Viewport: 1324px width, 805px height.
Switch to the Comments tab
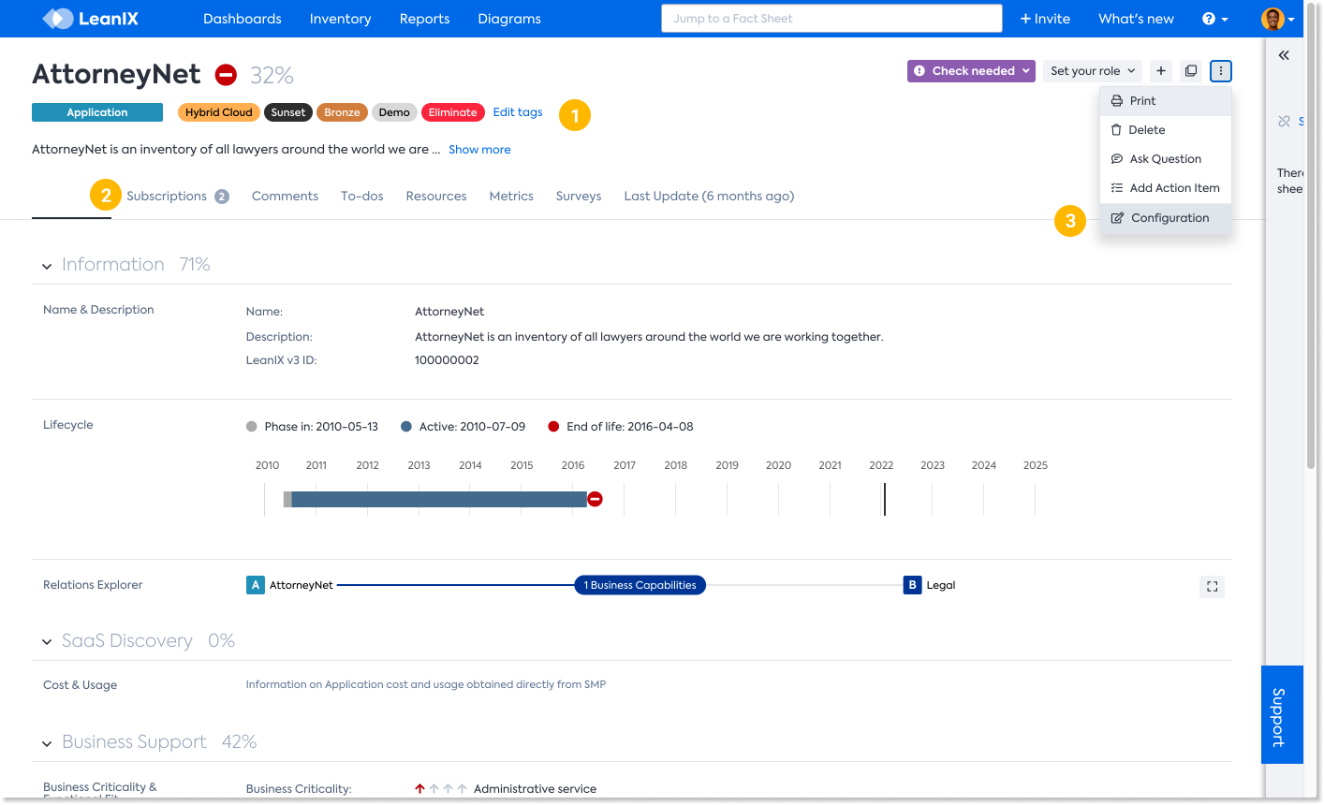coord(285,197)
